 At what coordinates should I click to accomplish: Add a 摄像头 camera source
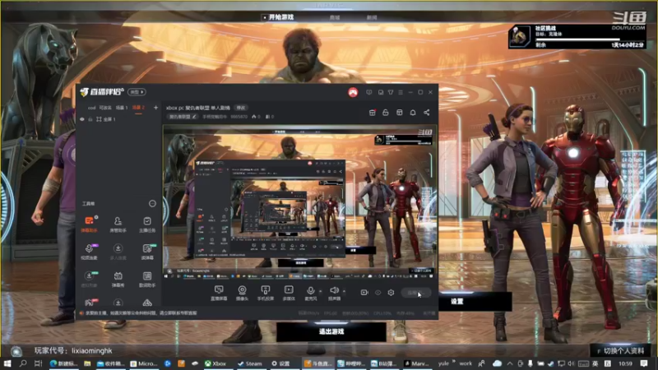(x=242, y=293)
